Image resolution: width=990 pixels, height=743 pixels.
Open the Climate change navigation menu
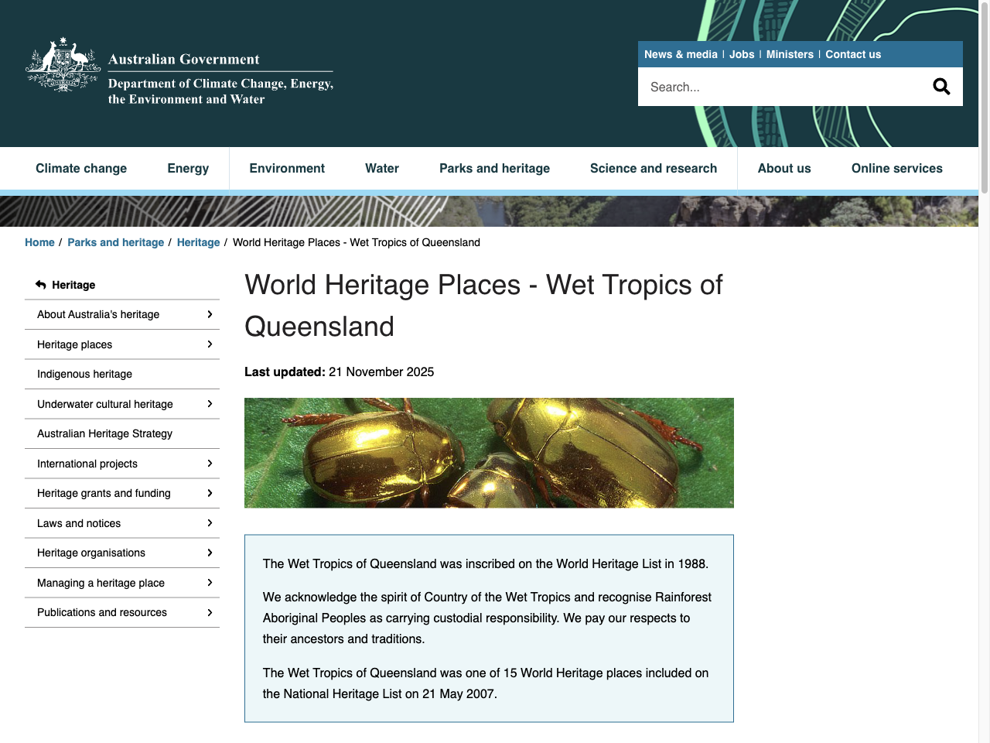(81, 168)
